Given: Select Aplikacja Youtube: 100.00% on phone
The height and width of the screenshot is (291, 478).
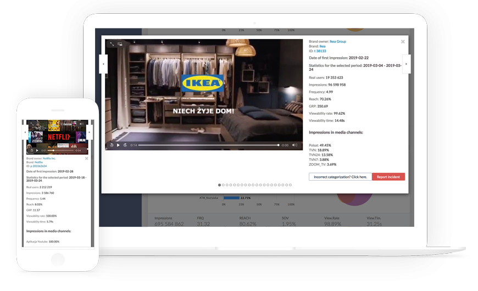Looking at the screenshot, I should coord(43,242).
